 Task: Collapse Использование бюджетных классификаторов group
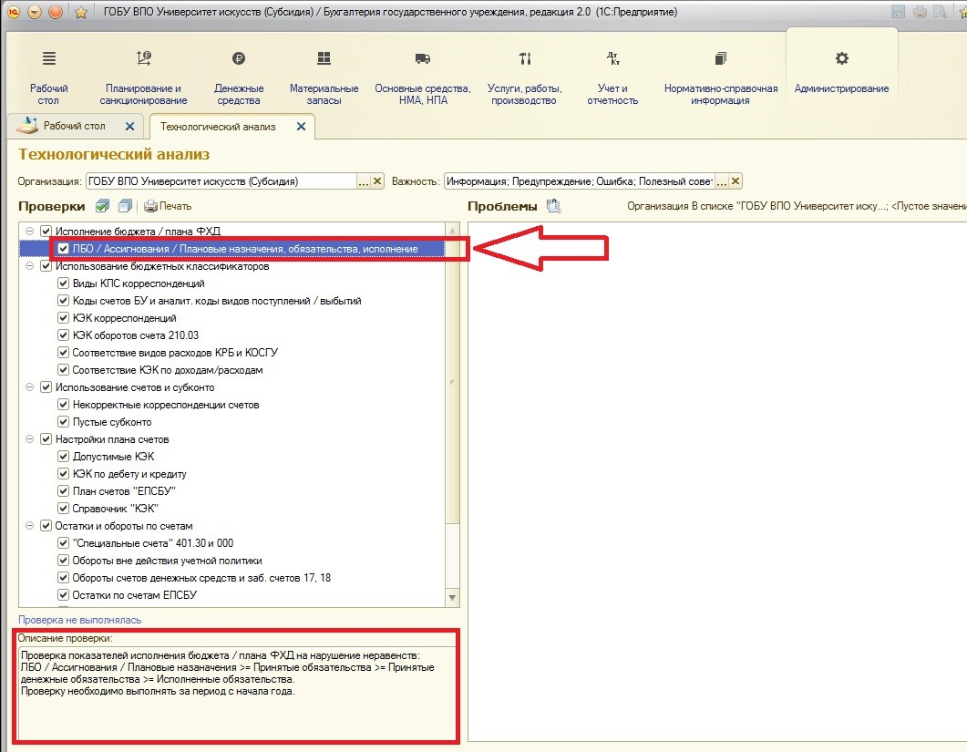(31, 266)
